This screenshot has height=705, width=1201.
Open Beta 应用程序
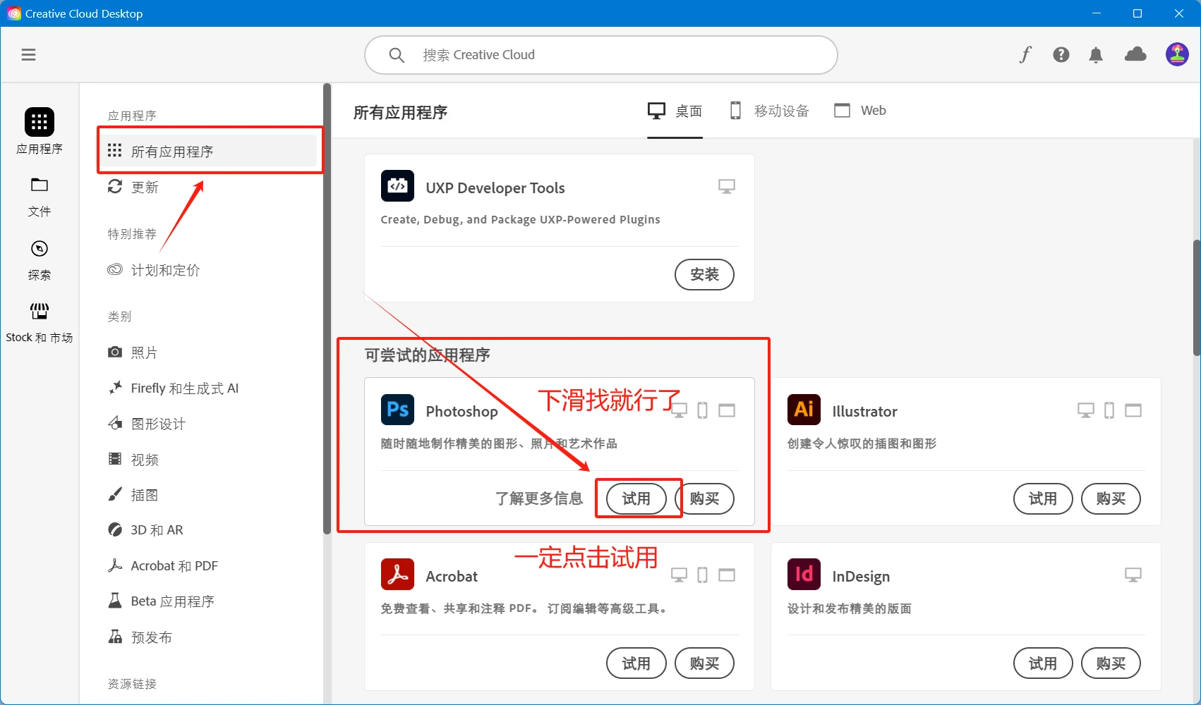160,601
